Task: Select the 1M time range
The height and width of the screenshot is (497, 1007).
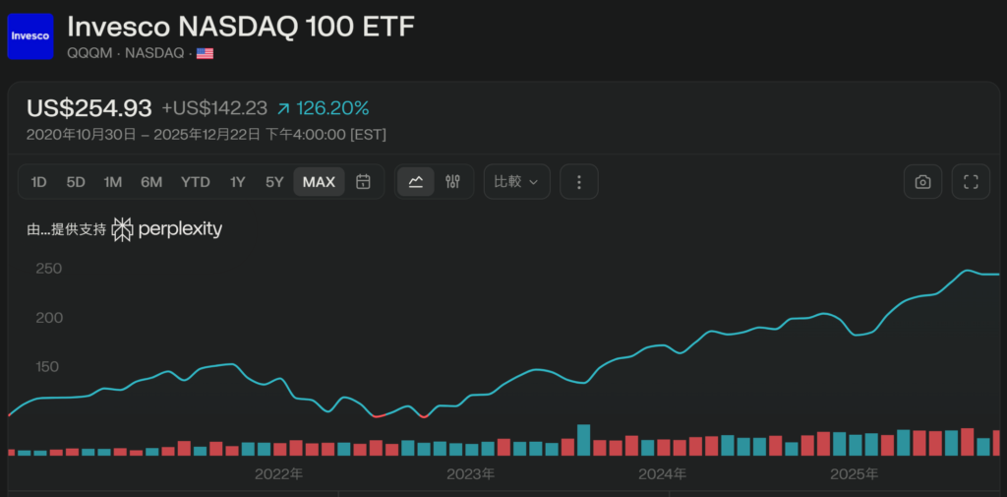Action: coord(113,182)
